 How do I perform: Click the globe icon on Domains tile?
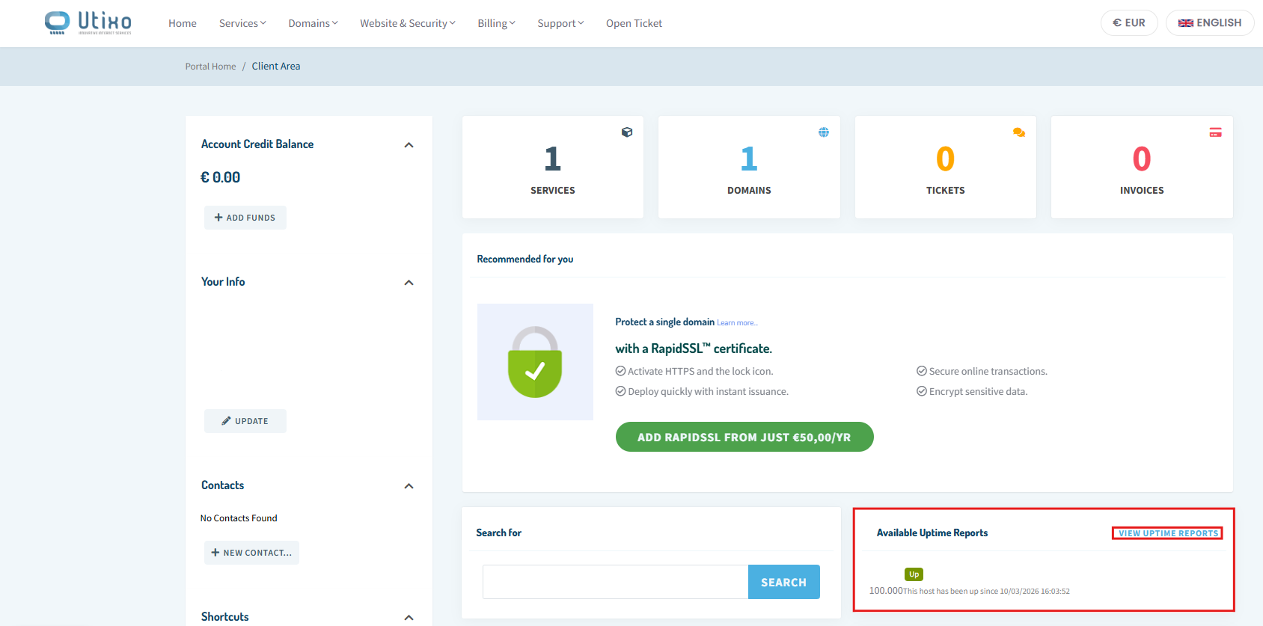tap(824, 132)
